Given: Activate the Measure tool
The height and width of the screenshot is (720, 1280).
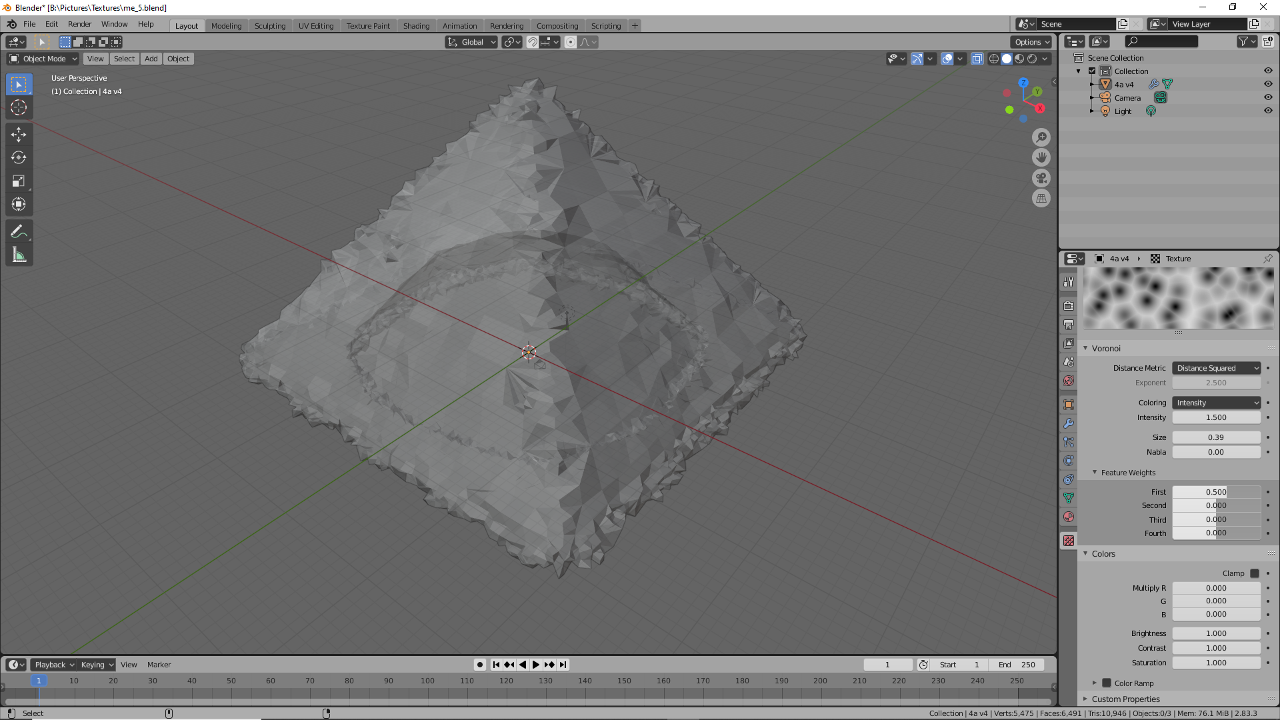Looking at the screenshot, I should [19, 254].
